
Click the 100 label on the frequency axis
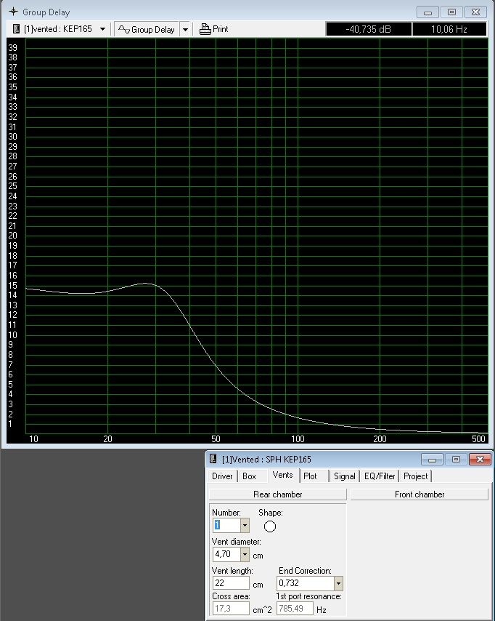pos(298,438)
